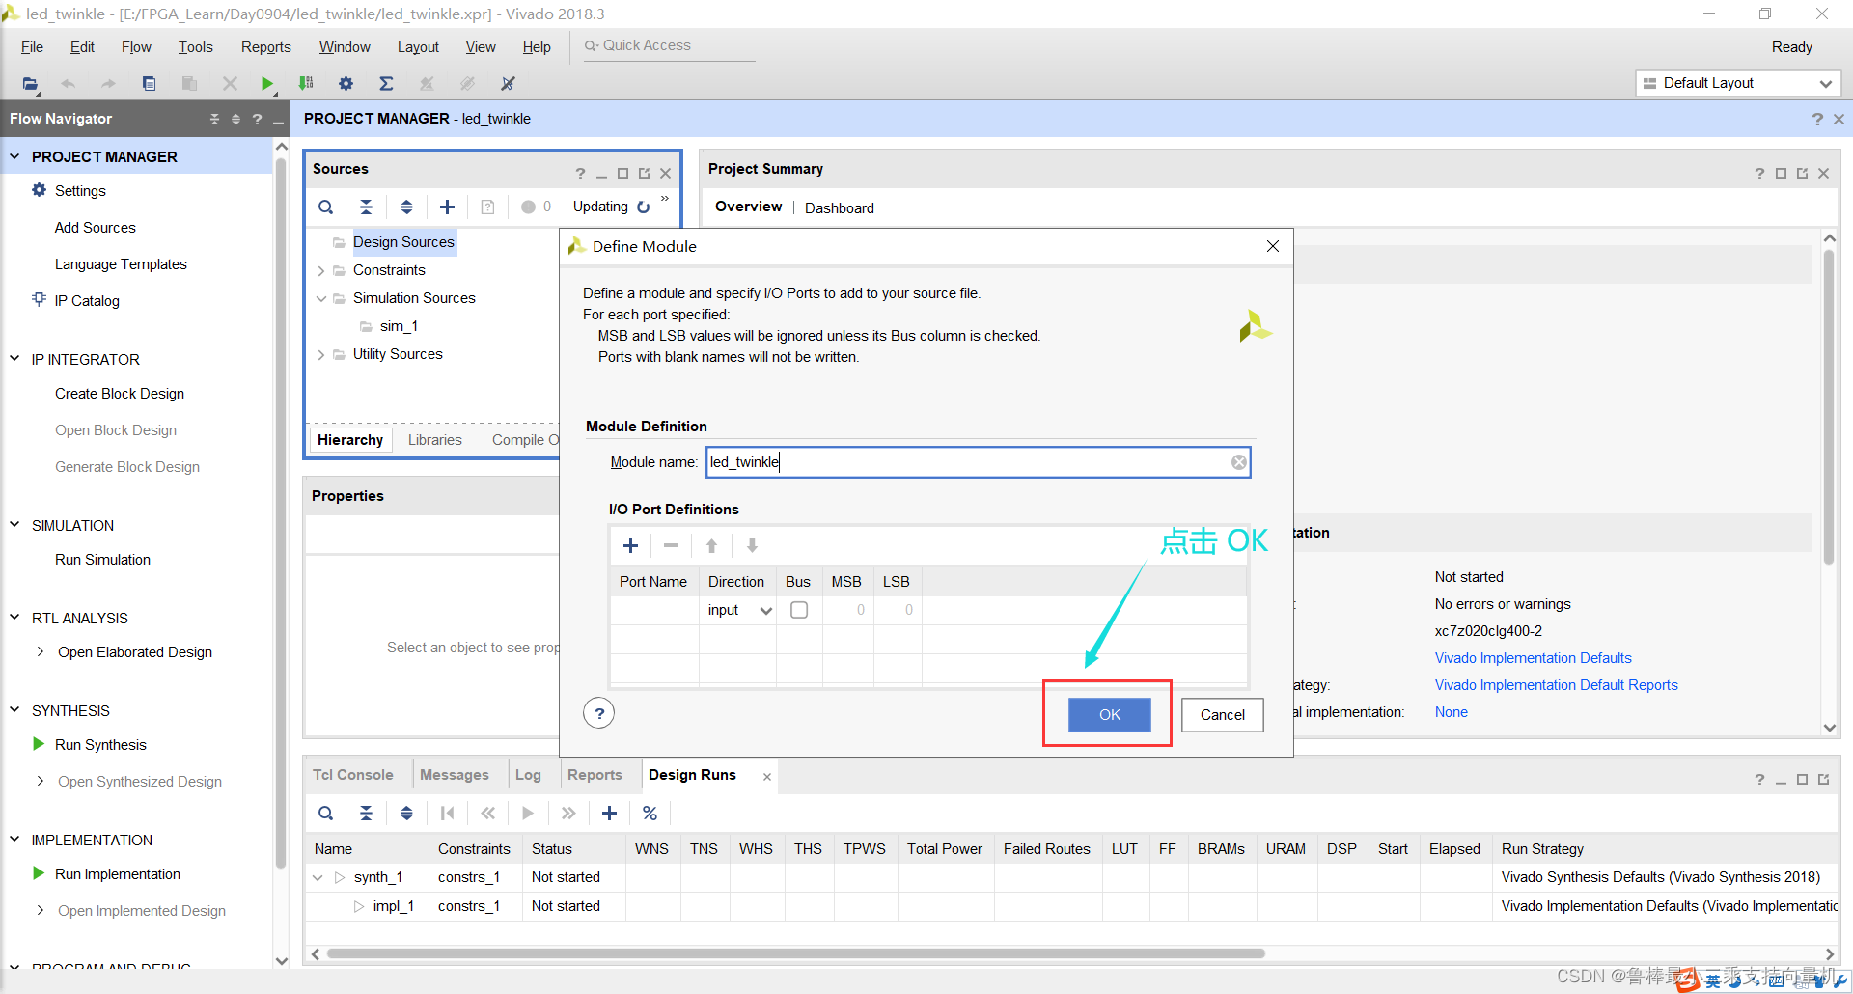Switch to the Tcl Console tab

pos(352,775)
